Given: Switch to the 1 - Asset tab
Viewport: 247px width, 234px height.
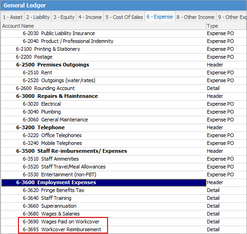Looking at the screenshot, I should point(12,17).
